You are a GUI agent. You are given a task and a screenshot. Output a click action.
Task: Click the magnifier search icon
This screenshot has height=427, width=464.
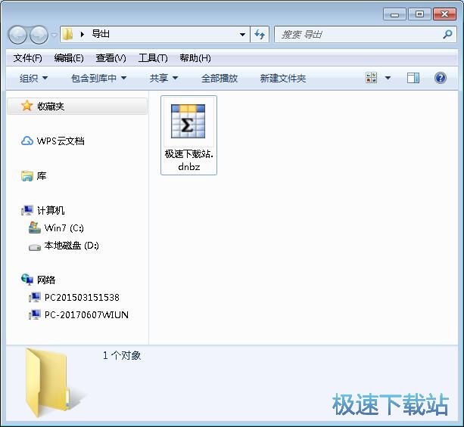[447, 35]
